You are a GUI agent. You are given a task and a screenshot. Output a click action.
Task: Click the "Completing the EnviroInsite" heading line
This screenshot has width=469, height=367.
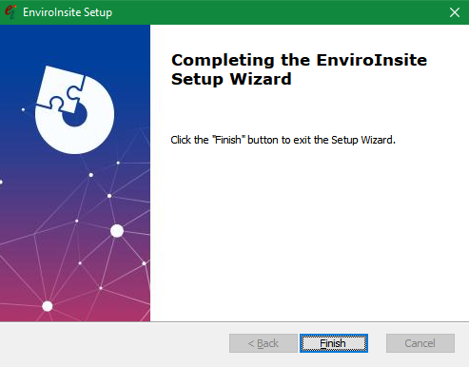pos(299,60)
